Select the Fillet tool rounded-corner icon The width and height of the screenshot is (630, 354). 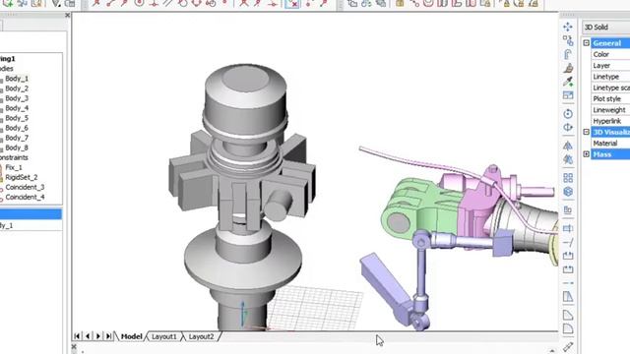pyautogui.click(x=568, y=328)
